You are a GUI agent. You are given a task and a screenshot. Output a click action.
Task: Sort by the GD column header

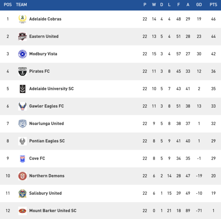tap(199, 5)
